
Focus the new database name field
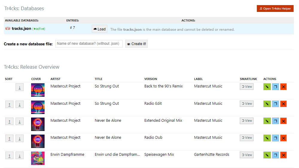coord(89,44)
